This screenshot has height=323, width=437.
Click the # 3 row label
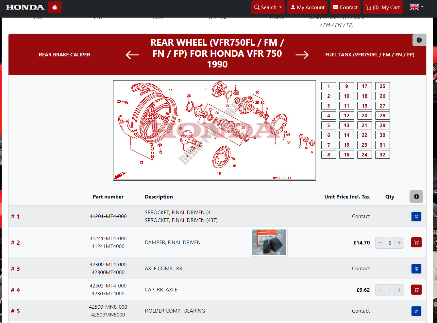(15, 269)
